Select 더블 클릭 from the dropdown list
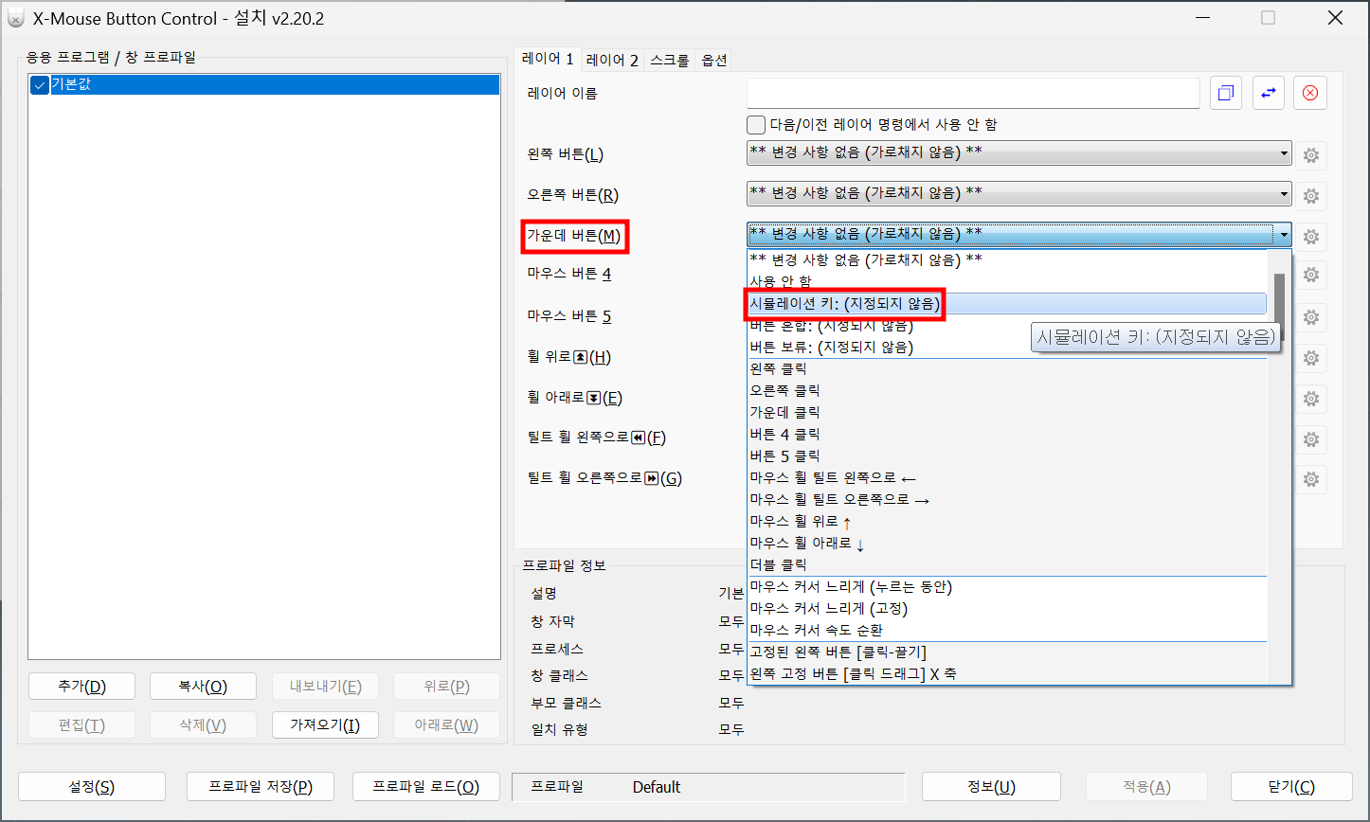The height and width of the screenshot is (822, 1370). click(x=1007, y=565)
